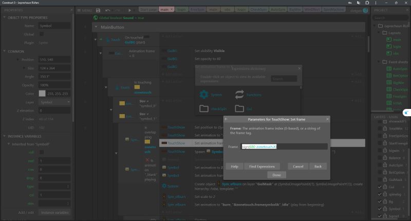The height and width of the screenshot is (221, 411).
Task: Click lock icon of the AutoSpin layer
Action: click(x=385, y=165)
